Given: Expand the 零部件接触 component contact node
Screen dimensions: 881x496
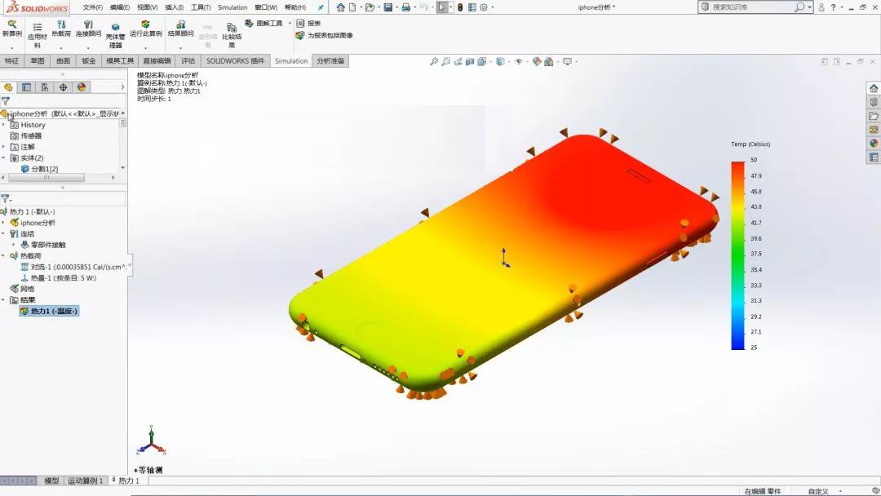Looking at the screenshot, I should click(x=14, y=245).
